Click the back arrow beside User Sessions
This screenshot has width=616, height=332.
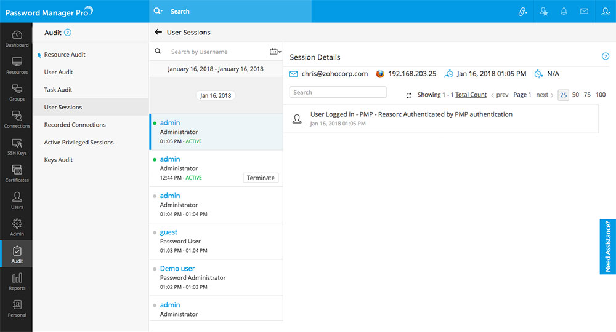(x=158, y=32)
